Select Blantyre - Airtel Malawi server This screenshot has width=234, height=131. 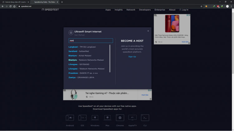(80, 55)
